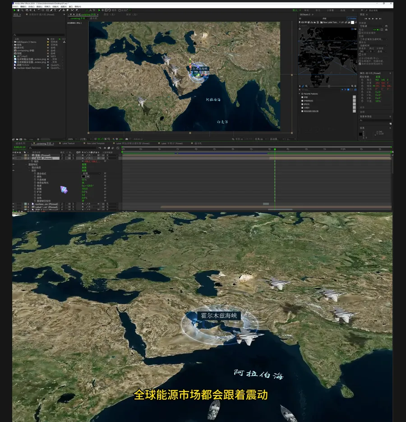Jump to first frame in Preview panel
406x422 pixels.
click(366, 19)
